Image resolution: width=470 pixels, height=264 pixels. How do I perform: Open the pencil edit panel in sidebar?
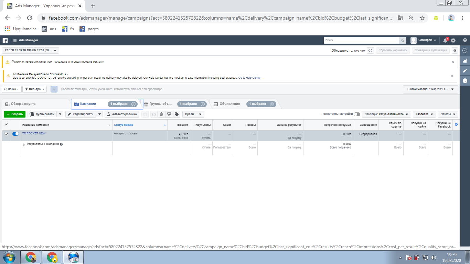click(465, 71)
